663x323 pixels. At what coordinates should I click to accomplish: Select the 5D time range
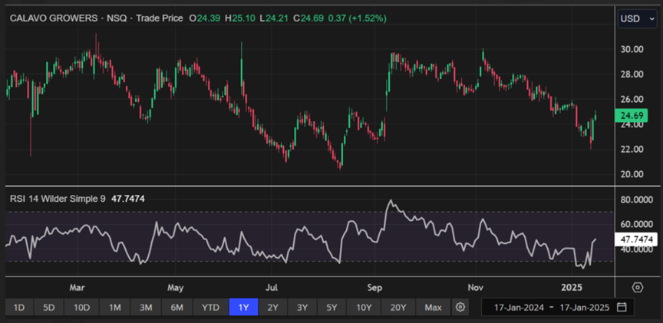(48, 308)
